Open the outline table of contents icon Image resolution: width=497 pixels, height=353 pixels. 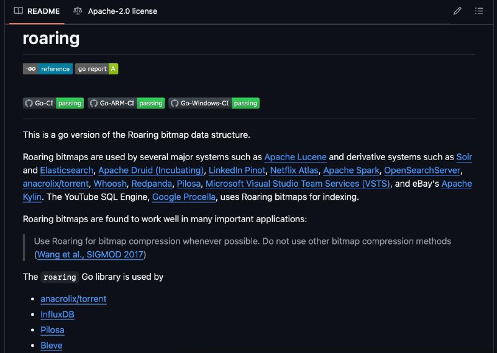coord(479,11)
